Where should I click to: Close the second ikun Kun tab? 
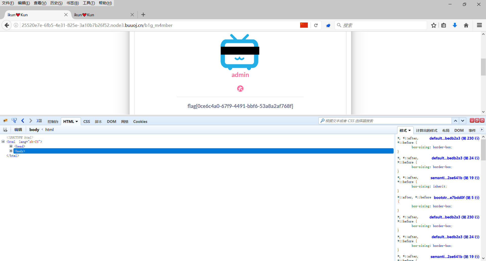[x=132, y=15]
